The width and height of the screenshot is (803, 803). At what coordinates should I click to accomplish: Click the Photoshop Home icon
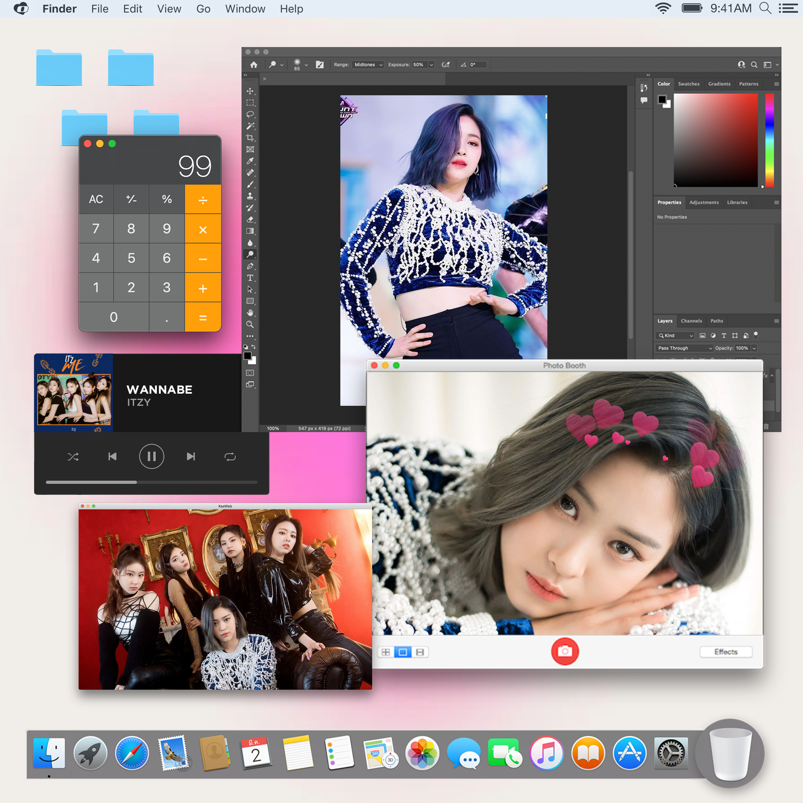click(x=254, y=65)
